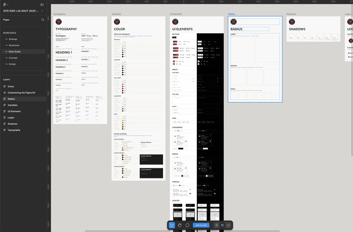This screenshot has height=232, width=353.
Task: Click the TYPOGRAPHY heading on canvas
Action: pos(66,29)
